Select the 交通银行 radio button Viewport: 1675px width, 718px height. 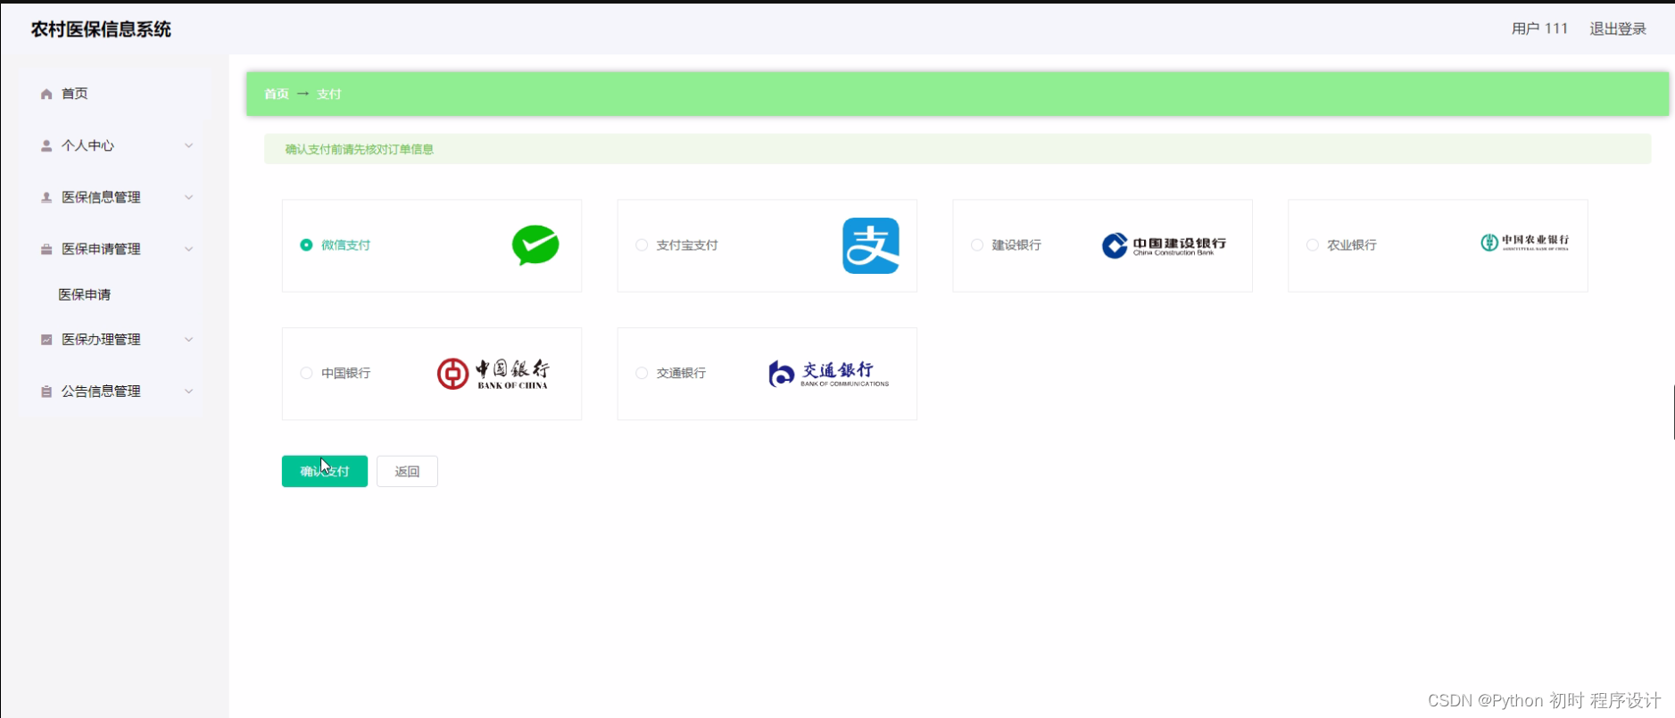[x=642, y=373]
